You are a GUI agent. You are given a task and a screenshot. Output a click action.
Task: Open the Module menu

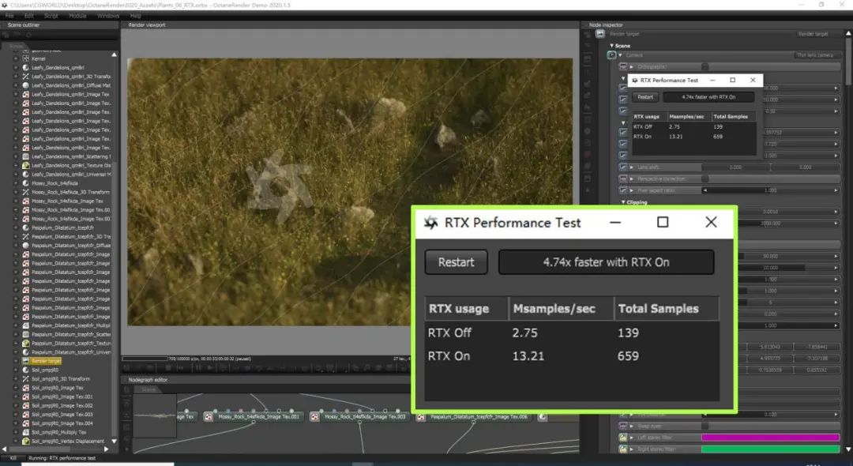tap(77, 16)
